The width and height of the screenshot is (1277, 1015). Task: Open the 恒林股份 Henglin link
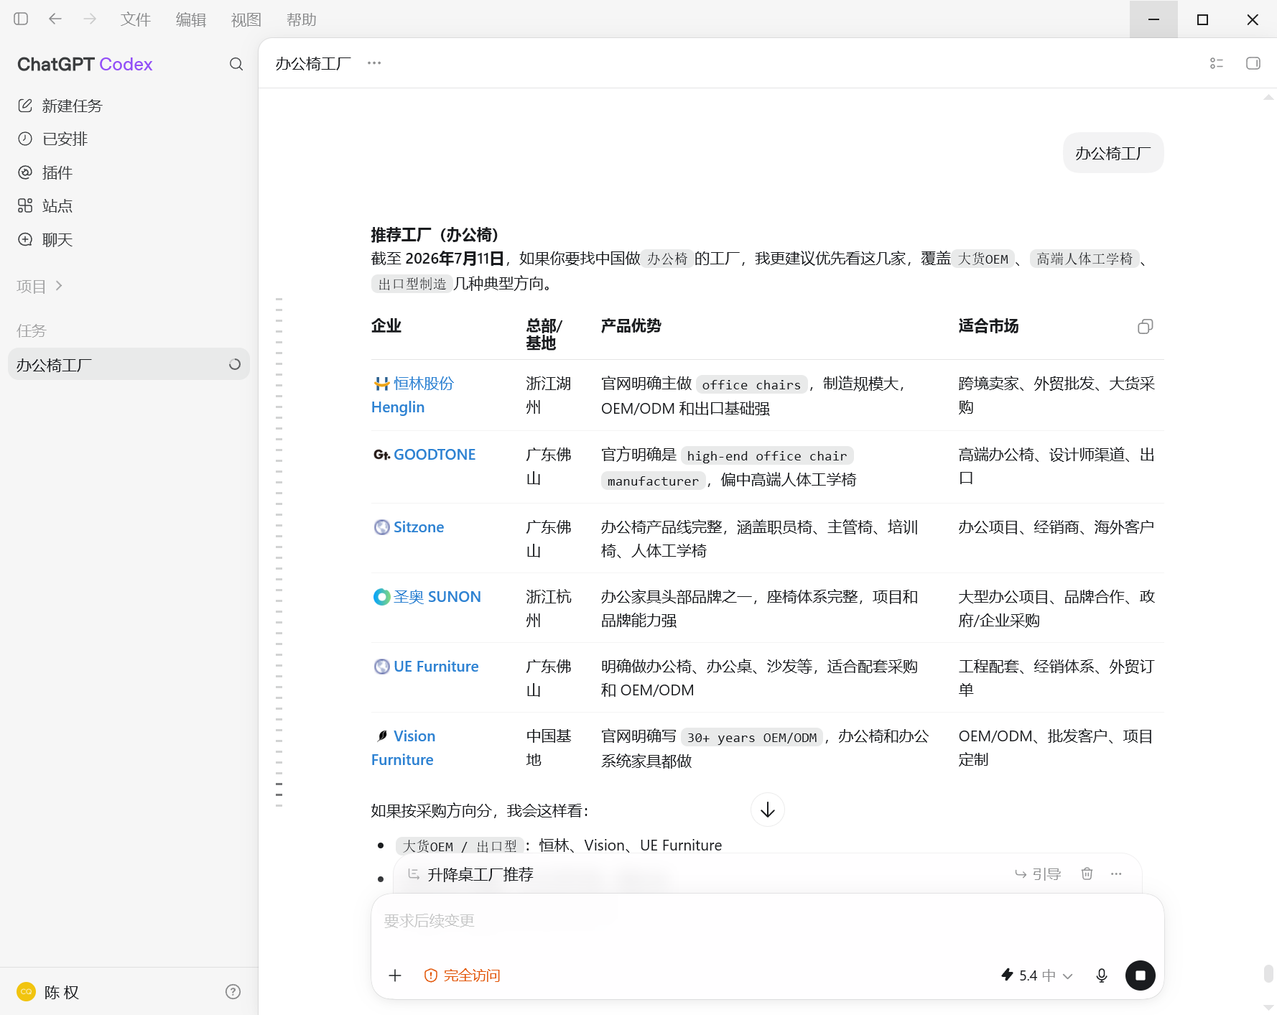tap(413, 395)
